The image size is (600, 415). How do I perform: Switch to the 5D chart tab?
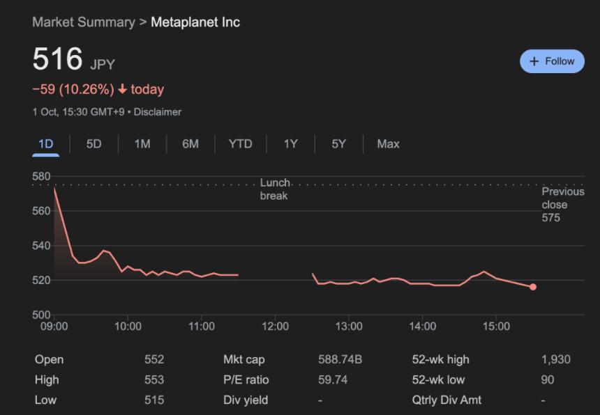[x=94, y=144]
